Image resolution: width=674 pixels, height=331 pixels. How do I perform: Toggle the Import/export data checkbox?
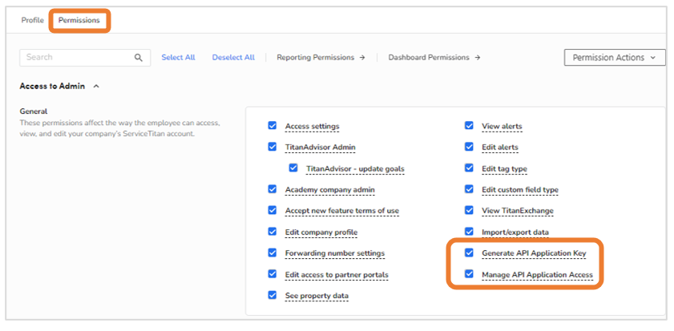click(469, 232)
